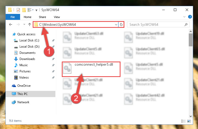Viewport: 198px width, 129px height.
Task: Open Local Disk (C:) in sidebar
Action: pyautogui.click(x=29, y=40)
